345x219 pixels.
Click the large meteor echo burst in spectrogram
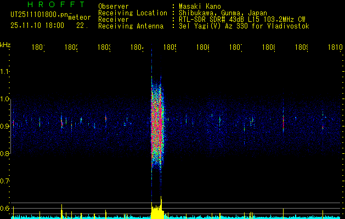157,123
